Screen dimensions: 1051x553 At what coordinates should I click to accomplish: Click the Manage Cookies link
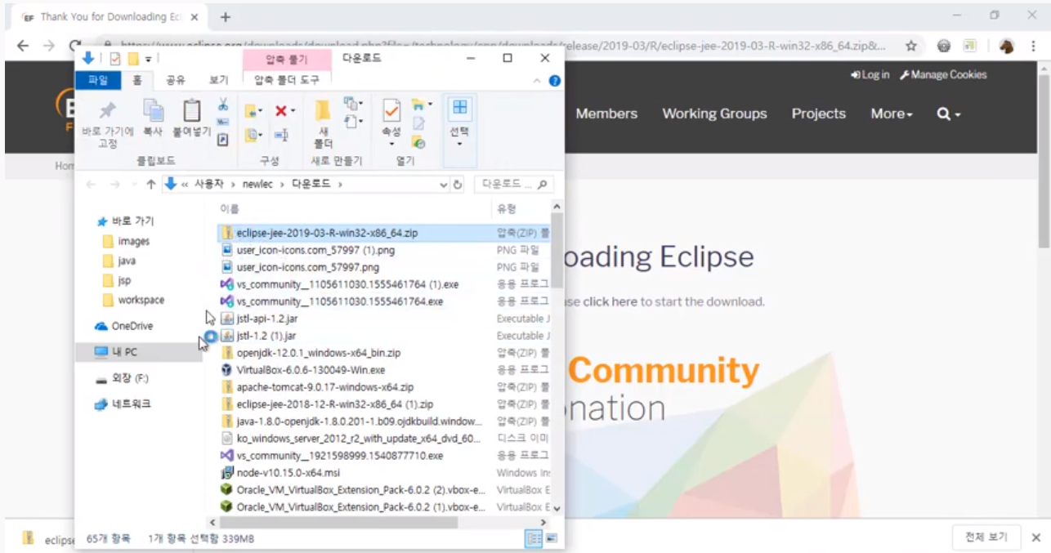tap(944, 74)
